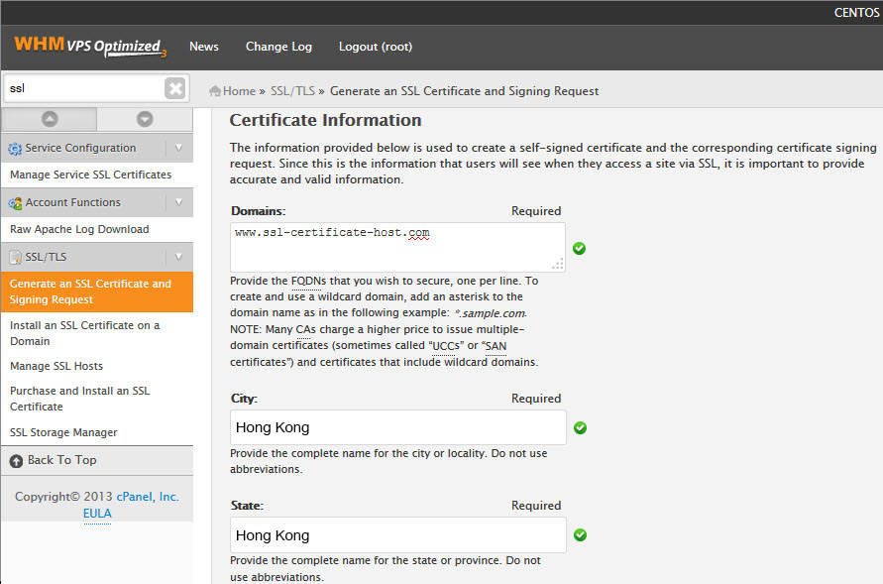Click the Service Configuration gear icon
The width and height of the screenshot is (883, 584).
(15, 149)
